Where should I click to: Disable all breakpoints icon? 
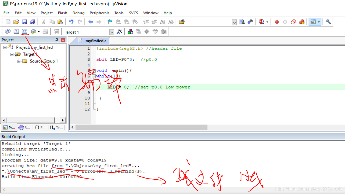(x=293, y=22)
